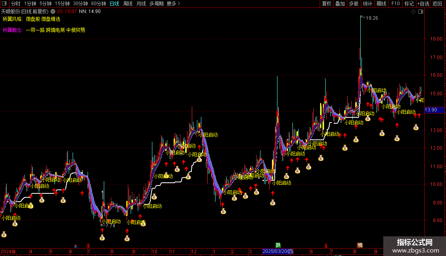Select the 月线 monthly chart tab
The width and height of the screenshot is (446, 256).
[141, 4]
